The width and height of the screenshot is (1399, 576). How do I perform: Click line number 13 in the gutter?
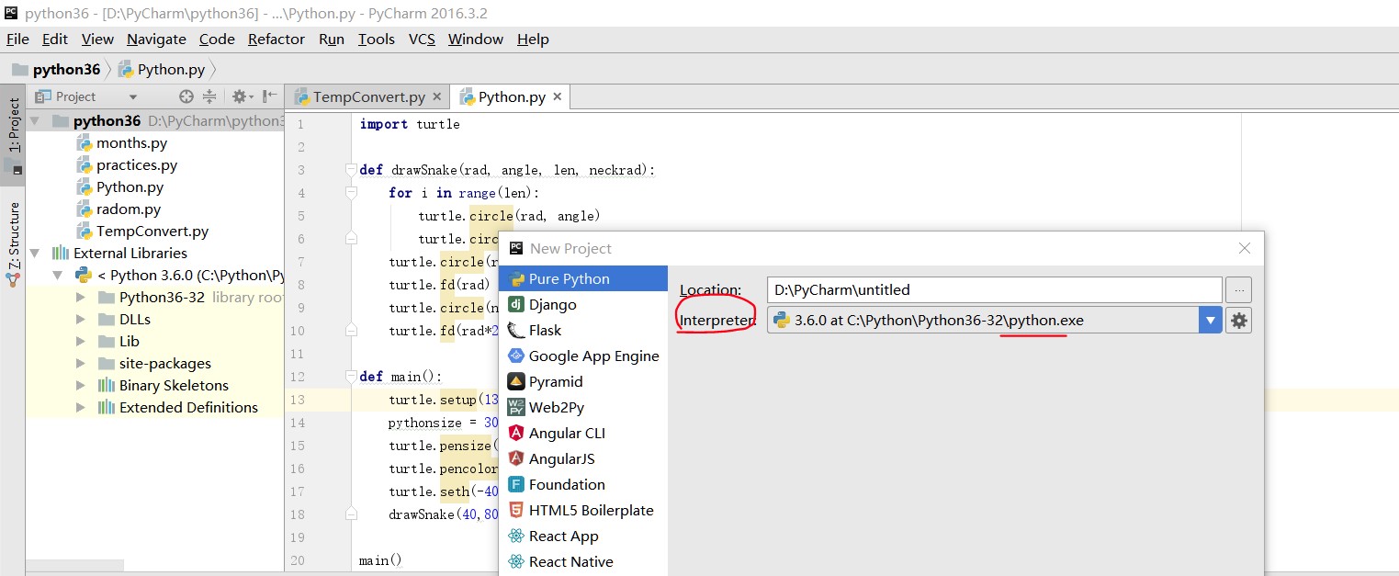pyautogui.click(x=297, y=400)
